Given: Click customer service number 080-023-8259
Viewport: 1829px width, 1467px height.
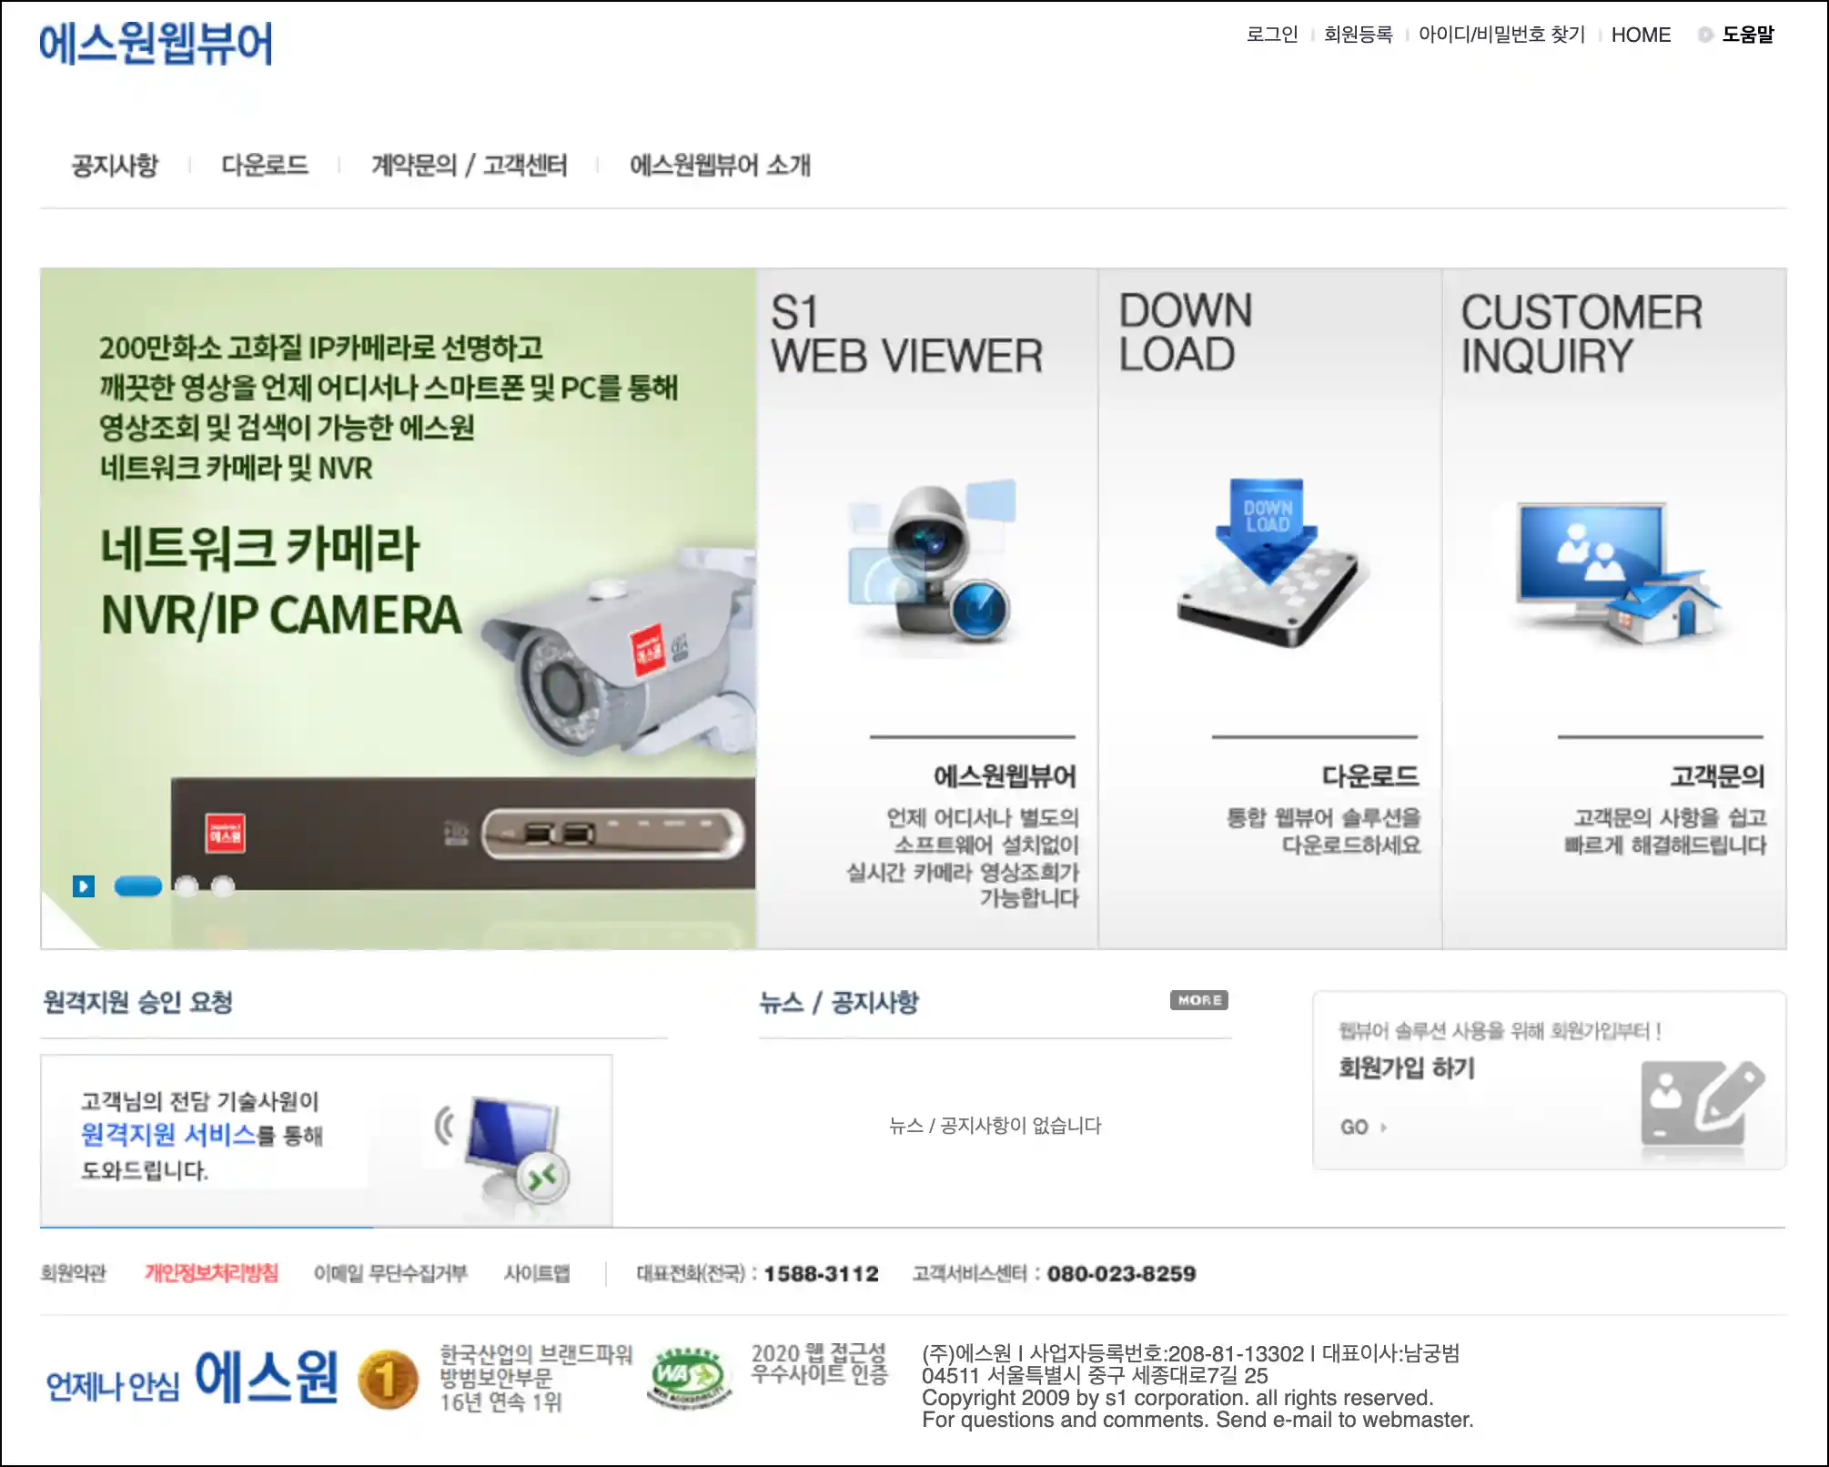Looking at the screenshot, I should (1121, 1273).
